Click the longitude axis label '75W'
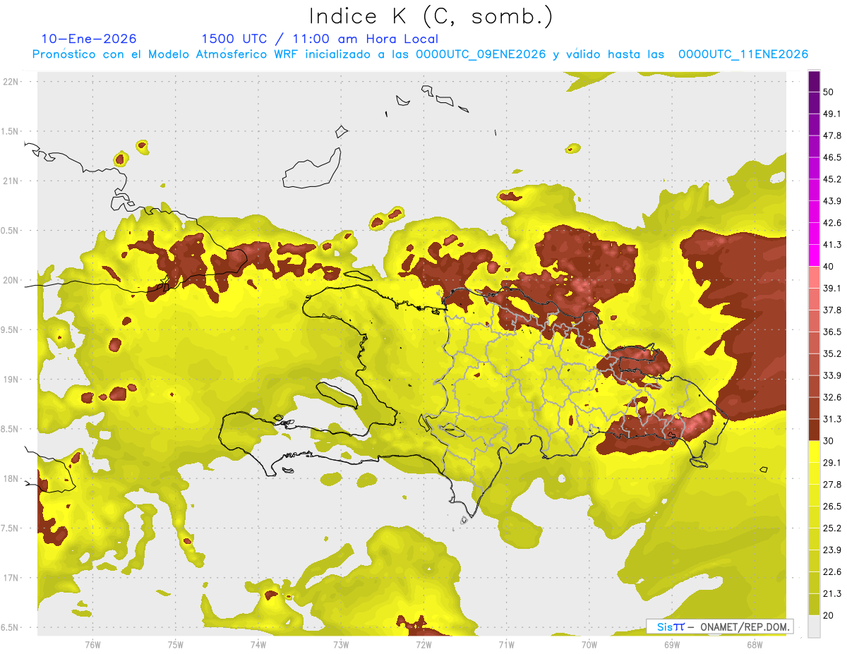 click(176, 644)
